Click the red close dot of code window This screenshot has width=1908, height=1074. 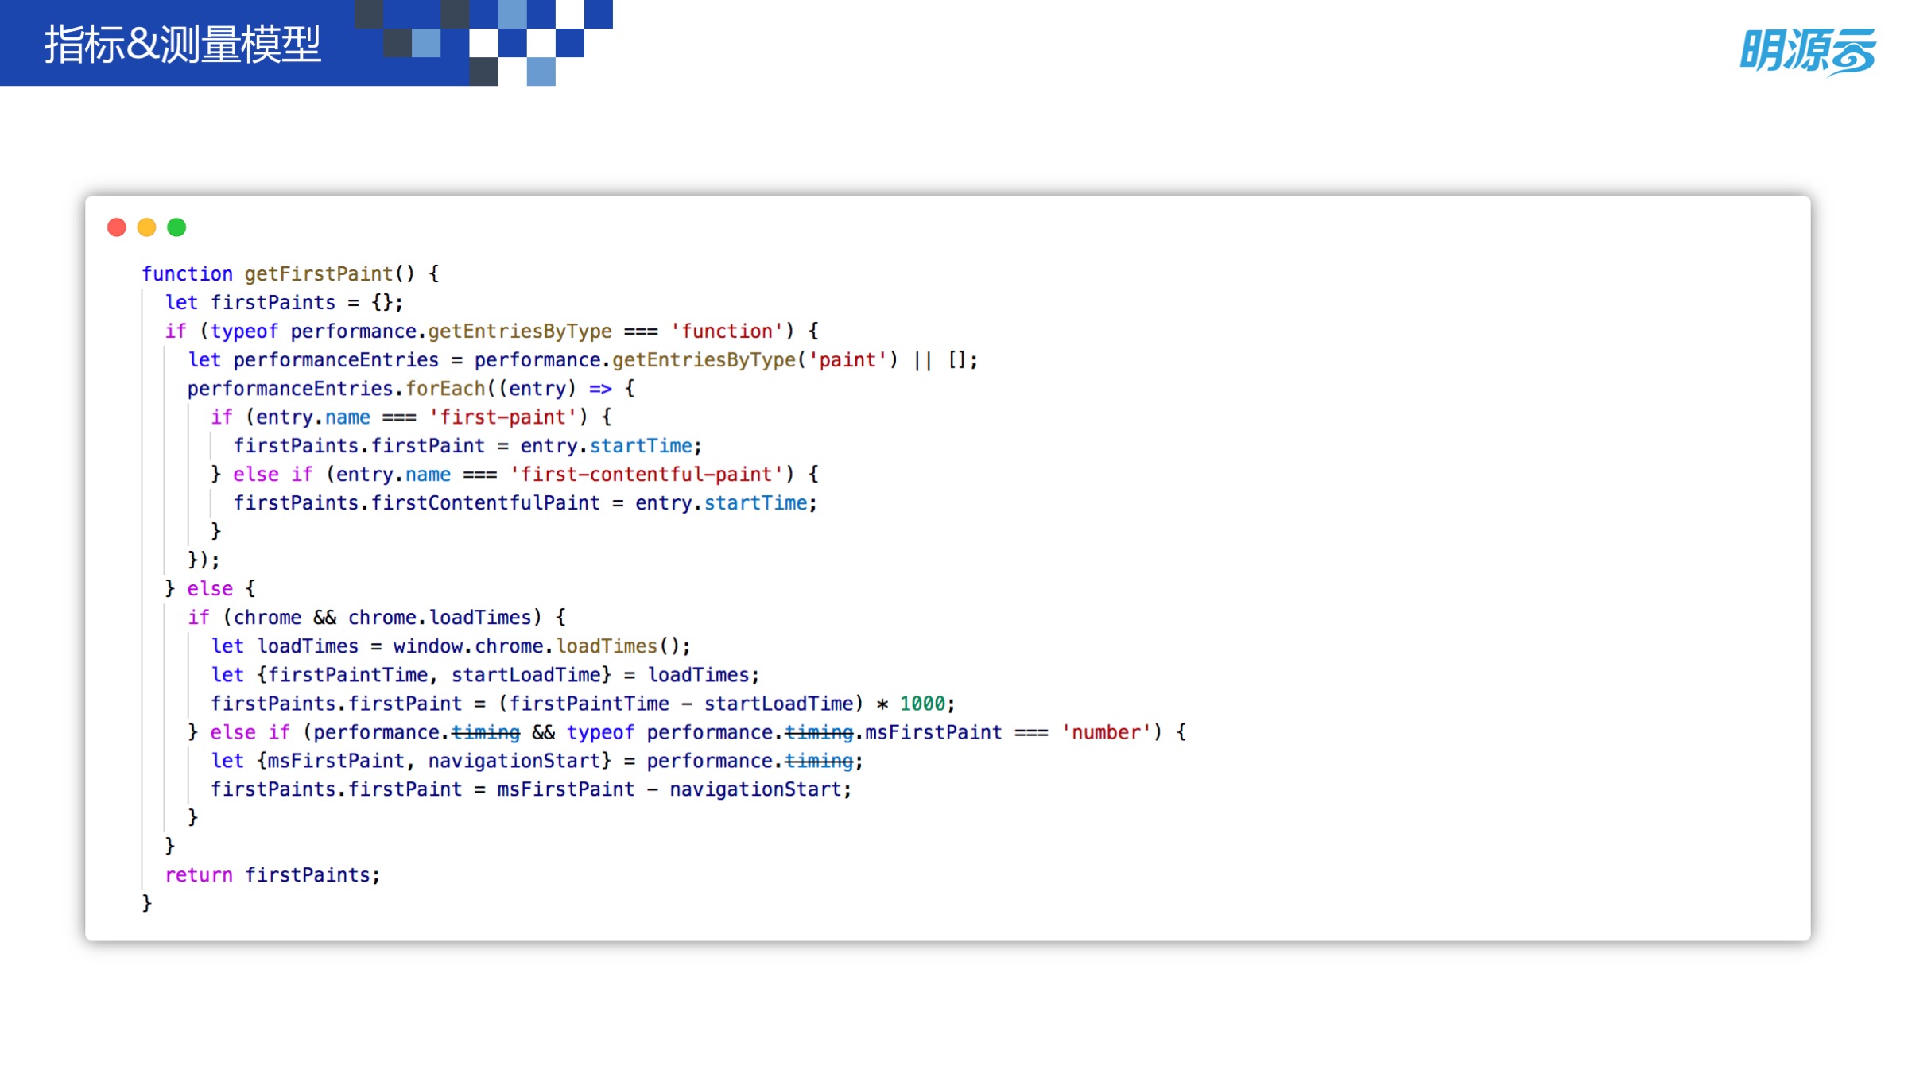117,227
